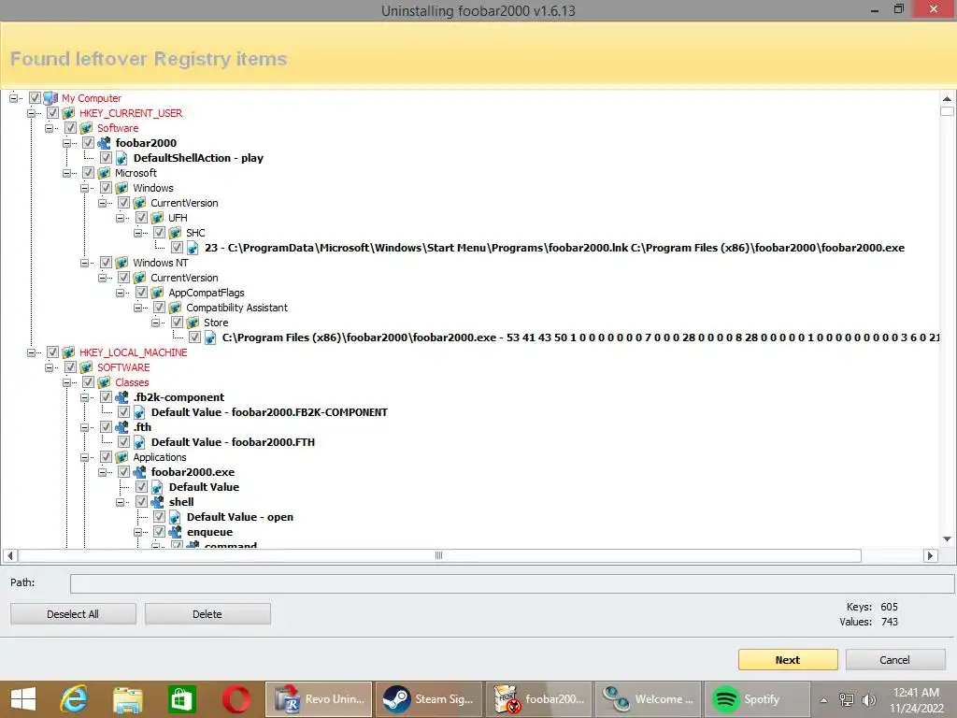This screenshot has height=718, width=957.
Task: Open Opera browser from the taskbar
Action: pos(236,699)
